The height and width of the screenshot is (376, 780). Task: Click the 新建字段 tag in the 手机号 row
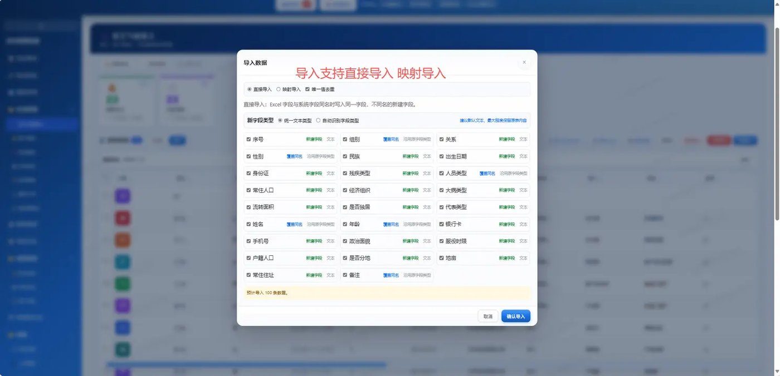[314, 241]
